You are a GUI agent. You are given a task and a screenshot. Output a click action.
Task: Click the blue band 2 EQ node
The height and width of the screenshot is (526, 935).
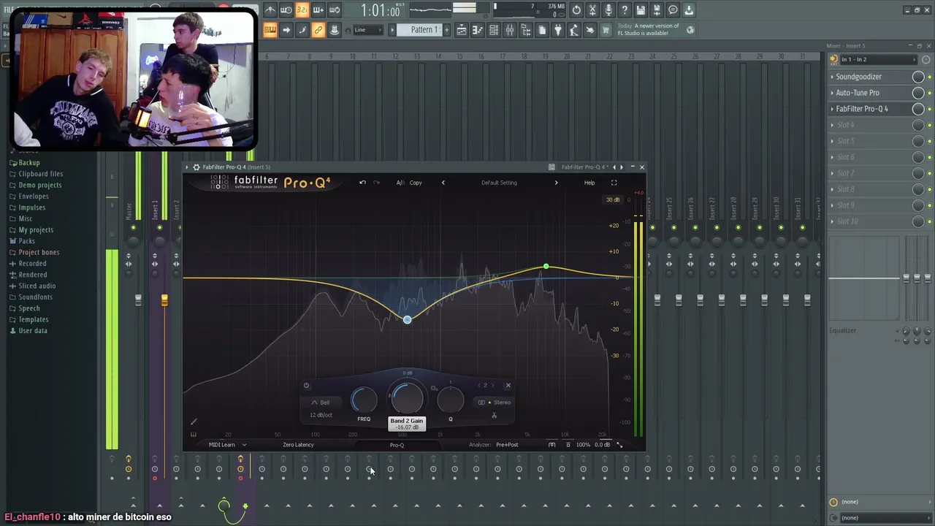coord(408,320)
